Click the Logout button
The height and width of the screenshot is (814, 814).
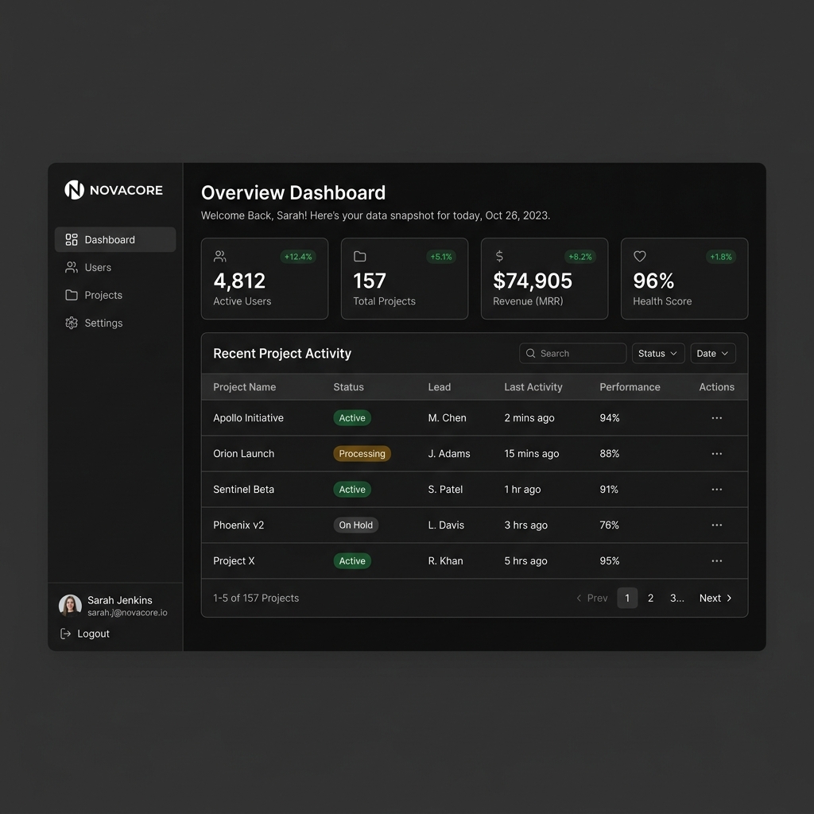coord(85,634)
